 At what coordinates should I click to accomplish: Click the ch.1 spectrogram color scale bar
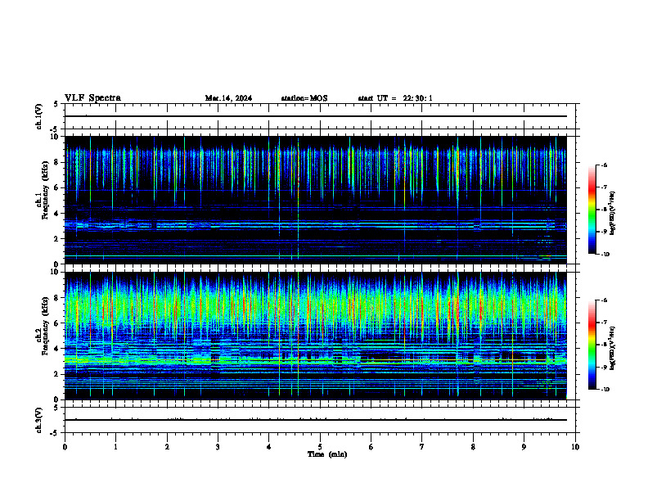coord(592,210)
